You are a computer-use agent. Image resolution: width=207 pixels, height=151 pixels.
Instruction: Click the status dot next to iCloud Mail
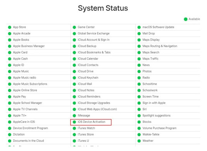(x=74, y=84)
